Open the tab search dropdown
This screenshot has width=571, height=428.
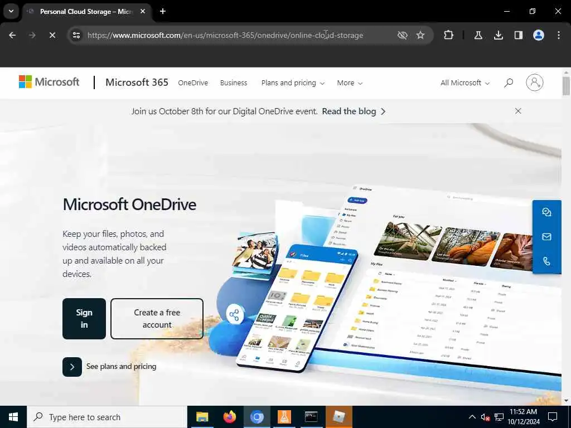(11, 11)
